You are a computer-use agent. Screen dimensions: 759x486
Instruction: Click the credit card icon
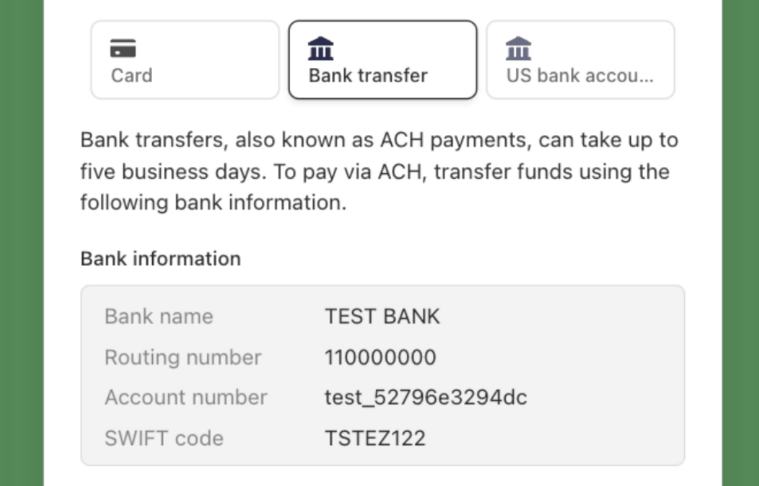123,48
